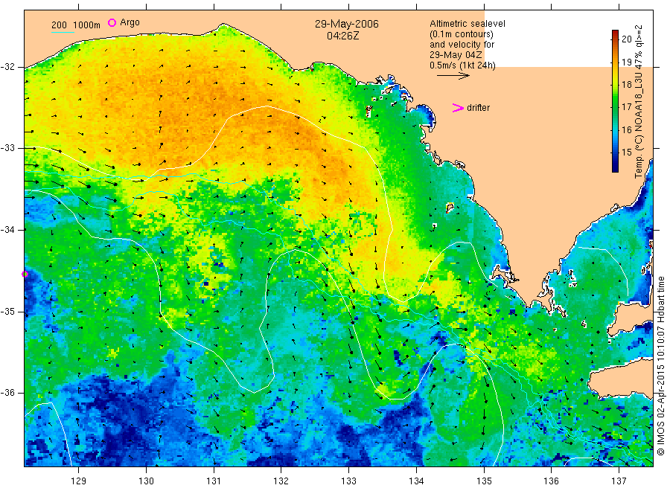Click the colorbar value 17
The height and width of the screenshot is (491, 670).
click(626, 106)
